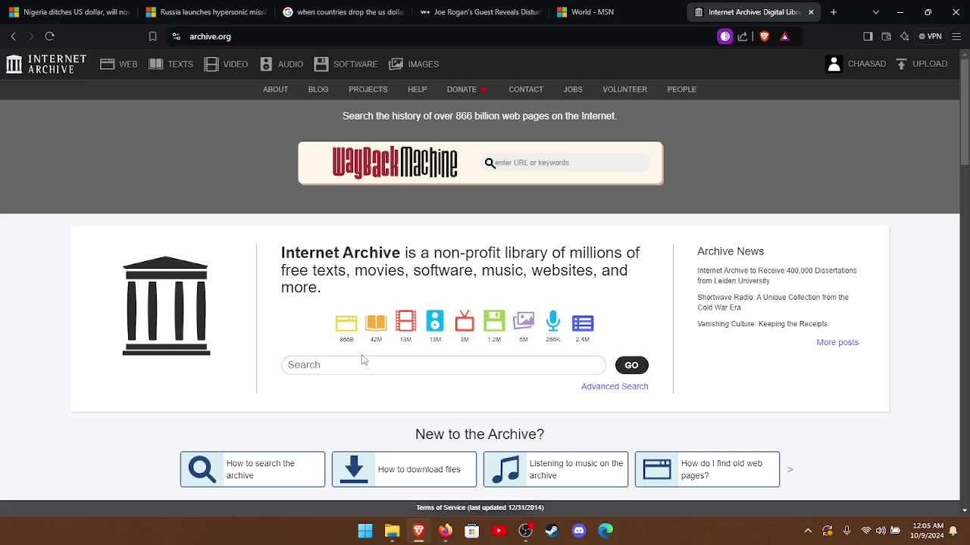970x545 pixels.
Task: Read news about 400,000 Dissertations from Leiden
Action: click(x=777, y=276)
